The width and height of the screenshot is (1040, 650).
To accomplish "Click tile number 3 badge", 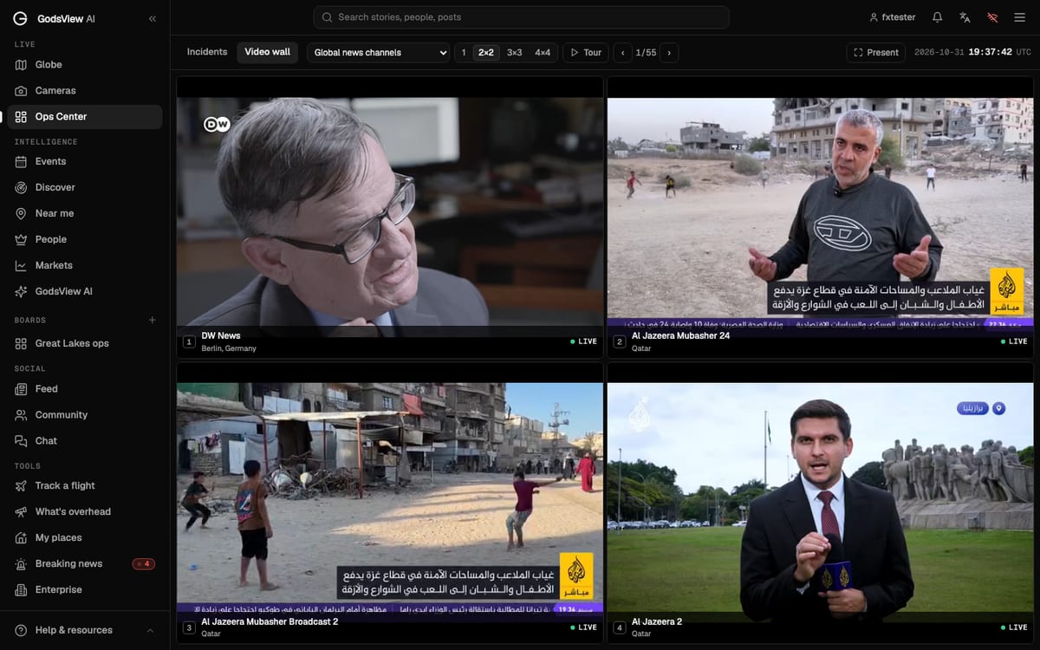I will [x=189, y=627].
